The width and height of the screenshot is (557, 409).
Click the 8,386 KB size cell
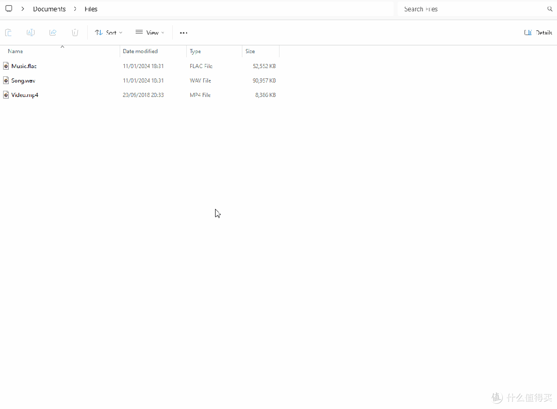[266, 95]
